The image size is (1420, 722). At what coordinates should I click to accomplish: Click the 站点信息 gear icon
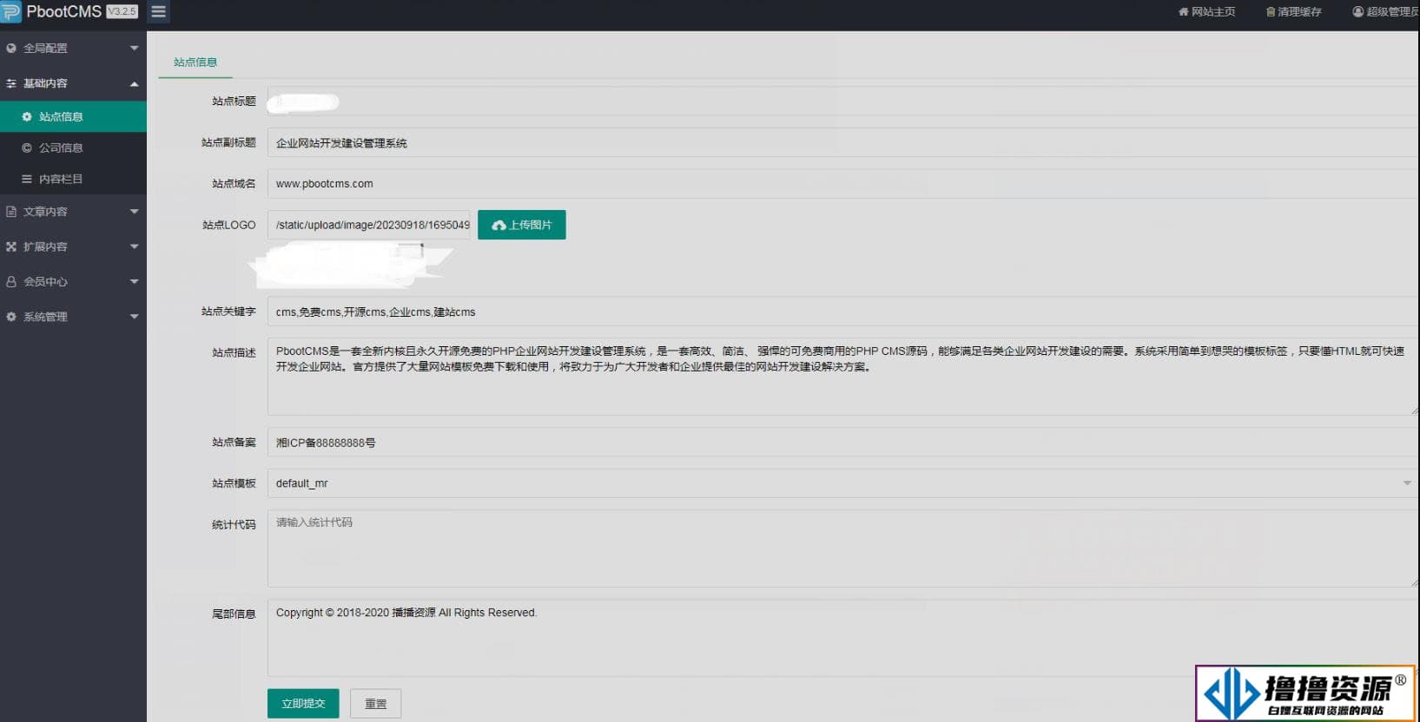27,116
